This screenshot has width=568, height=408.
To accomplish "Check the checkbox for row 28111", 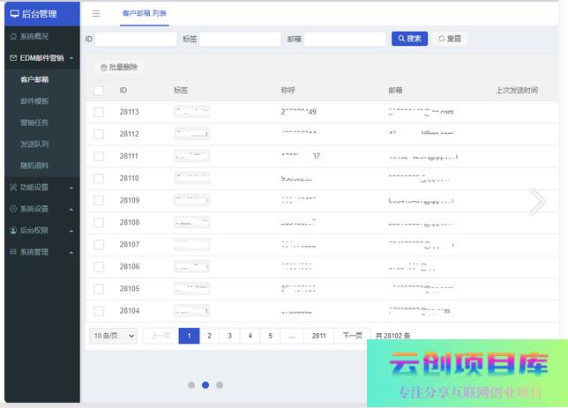I will [99, 156].
